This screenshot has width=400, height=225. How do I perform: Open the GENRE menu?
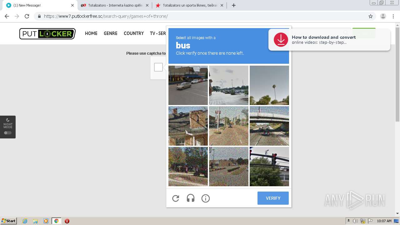(x=111, y=33)
